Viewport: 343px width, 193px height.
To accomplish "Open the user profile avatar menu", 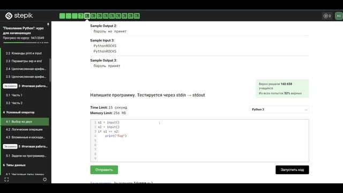I will (339, 16).
